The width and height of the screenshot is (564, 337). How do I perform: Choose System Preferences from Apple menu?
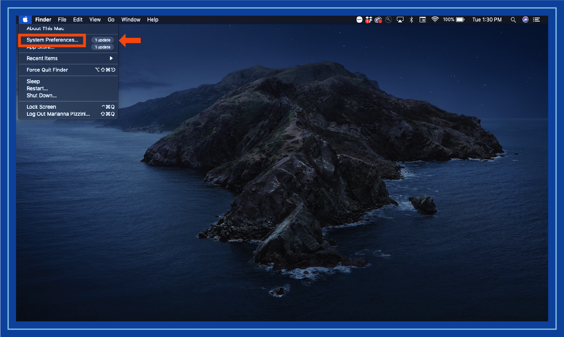click(x=52, y=40)
